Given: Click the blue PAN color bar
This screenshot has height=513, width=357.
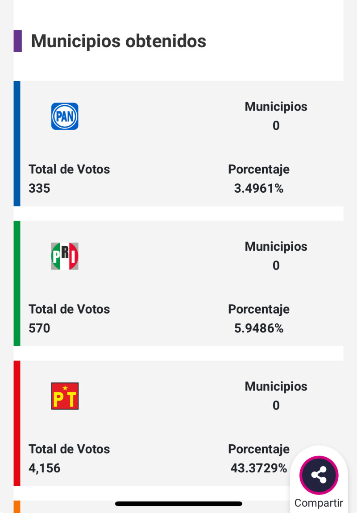Looking at the screenshot, I should coord(17,143).
